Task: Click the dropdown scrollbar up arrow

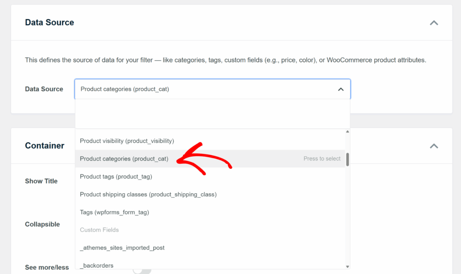Action: 347,131
